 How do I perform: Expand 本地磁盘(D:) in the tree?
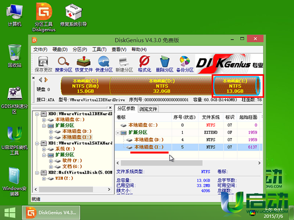[x=50, y=132]
